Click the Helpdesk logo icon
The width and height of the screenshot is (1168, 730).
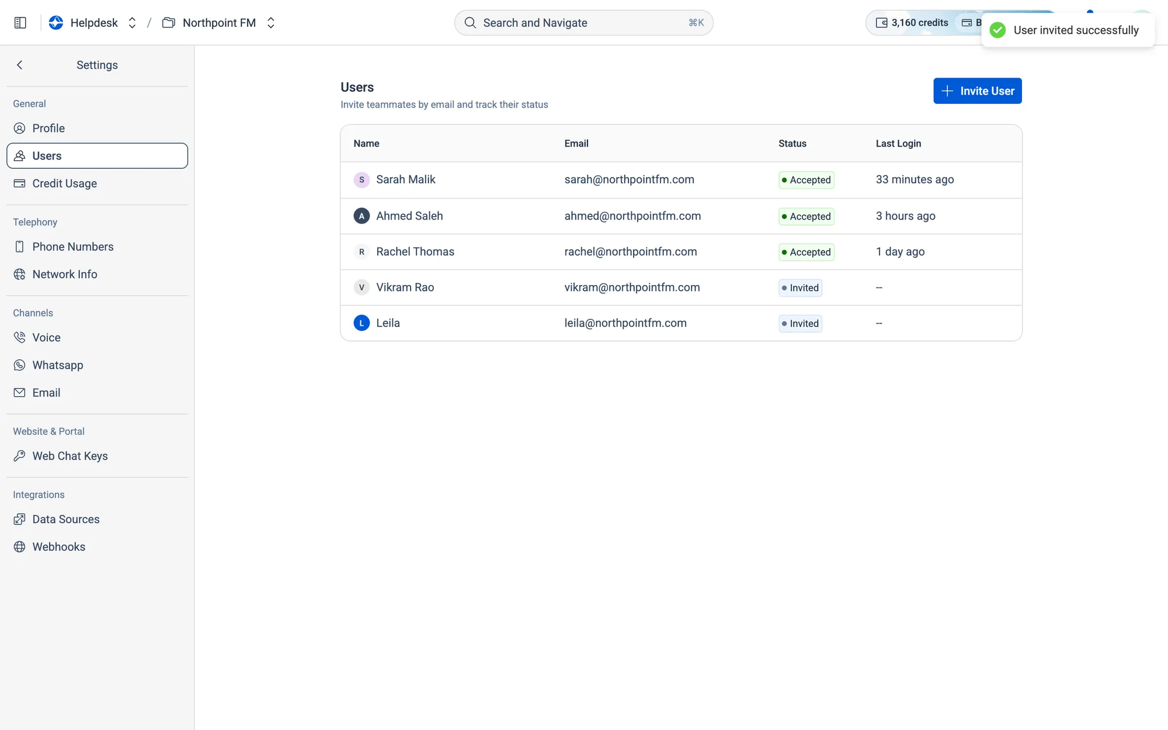[56, 23]
